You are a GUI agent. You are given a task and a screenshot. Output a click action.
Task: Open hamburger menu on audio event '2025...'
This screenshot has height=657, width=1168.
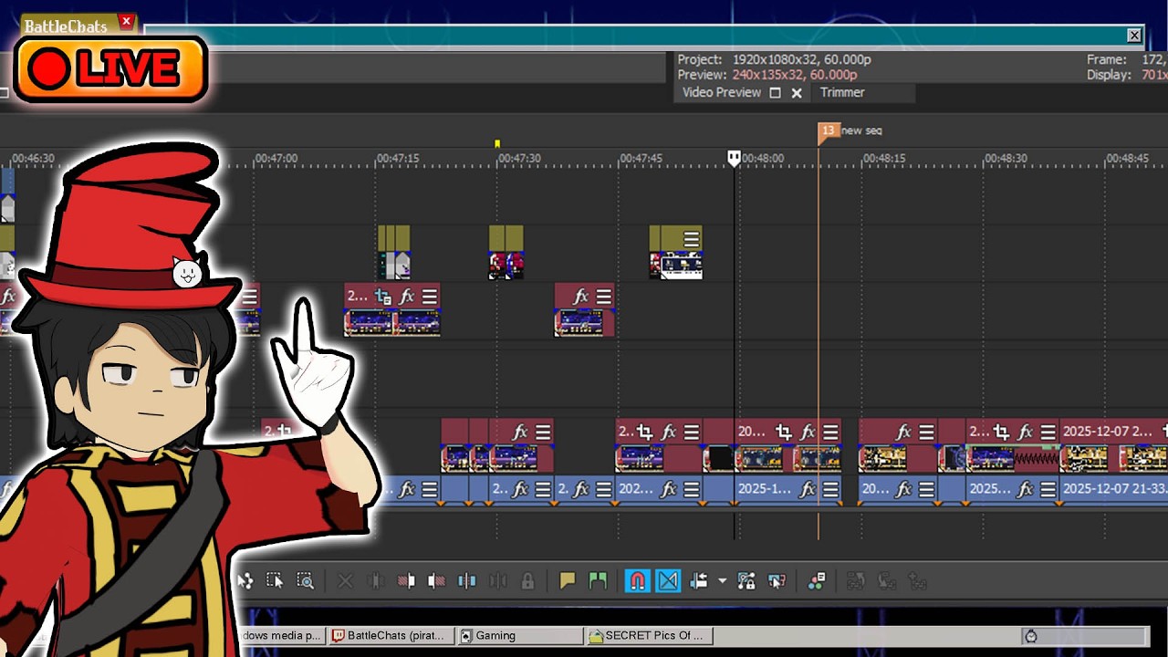(1048, 489)
